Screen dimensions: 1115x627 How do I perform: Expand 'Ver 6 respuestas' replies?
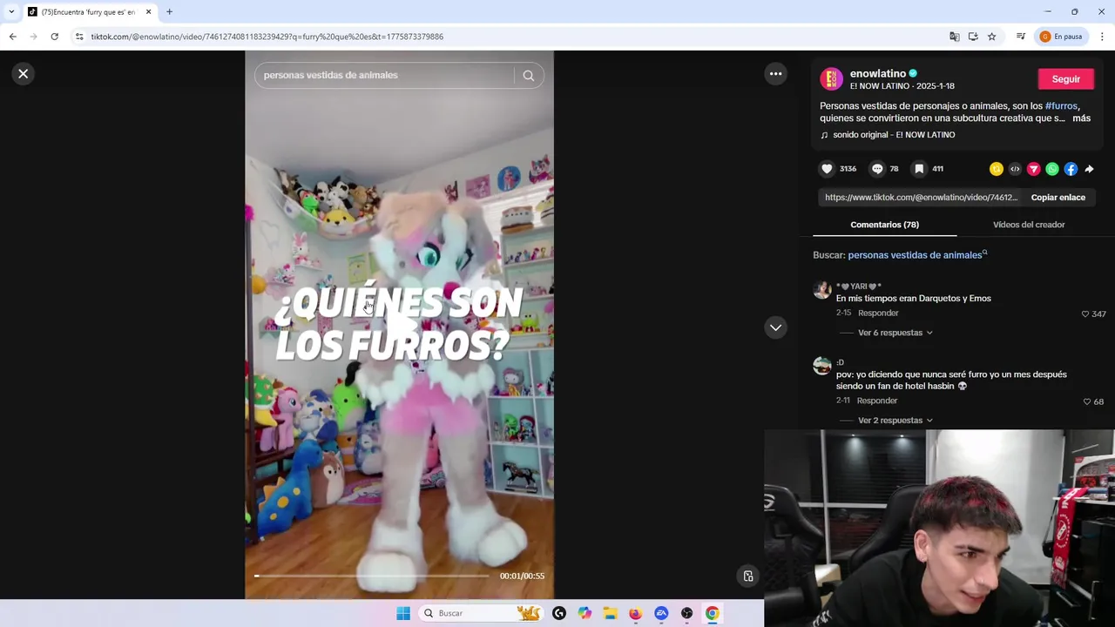pyautogui.click(x=895, y=333)
